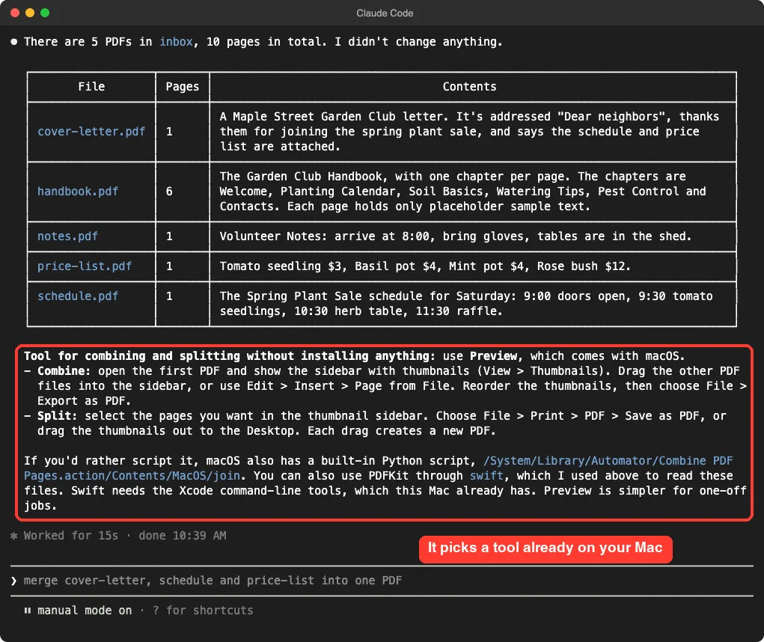Open the inbox folder link

point(176,42)
